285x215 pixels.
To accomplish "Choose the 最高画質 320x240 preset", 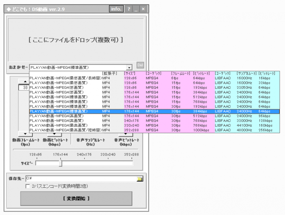I will pyautogui.click(x=65, y=125).
